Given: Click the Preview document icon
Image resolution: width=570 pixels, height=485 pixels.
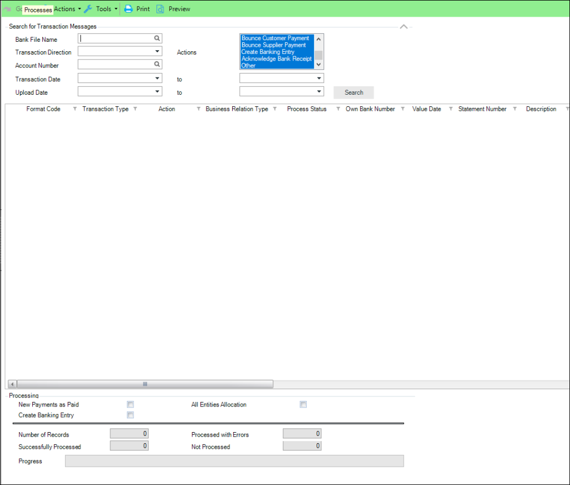Looking at the screenshot, I should [160, 9].
